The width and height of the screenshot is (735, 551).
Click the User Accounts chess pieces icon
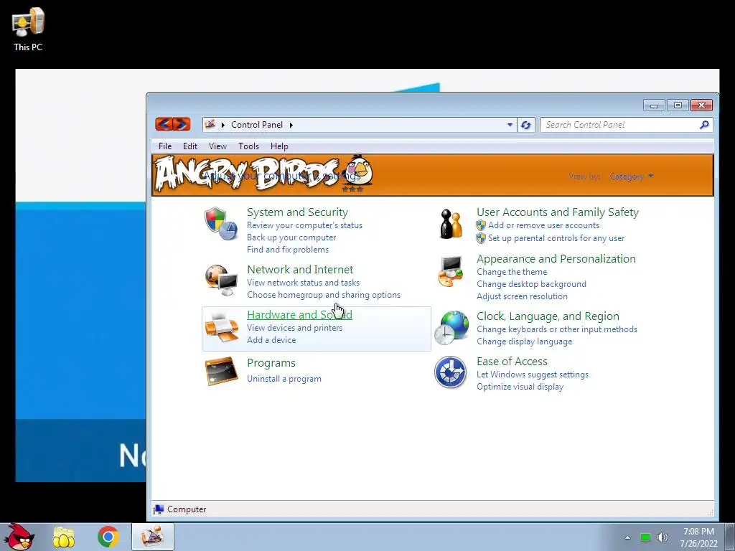click(x=451, y=224)
